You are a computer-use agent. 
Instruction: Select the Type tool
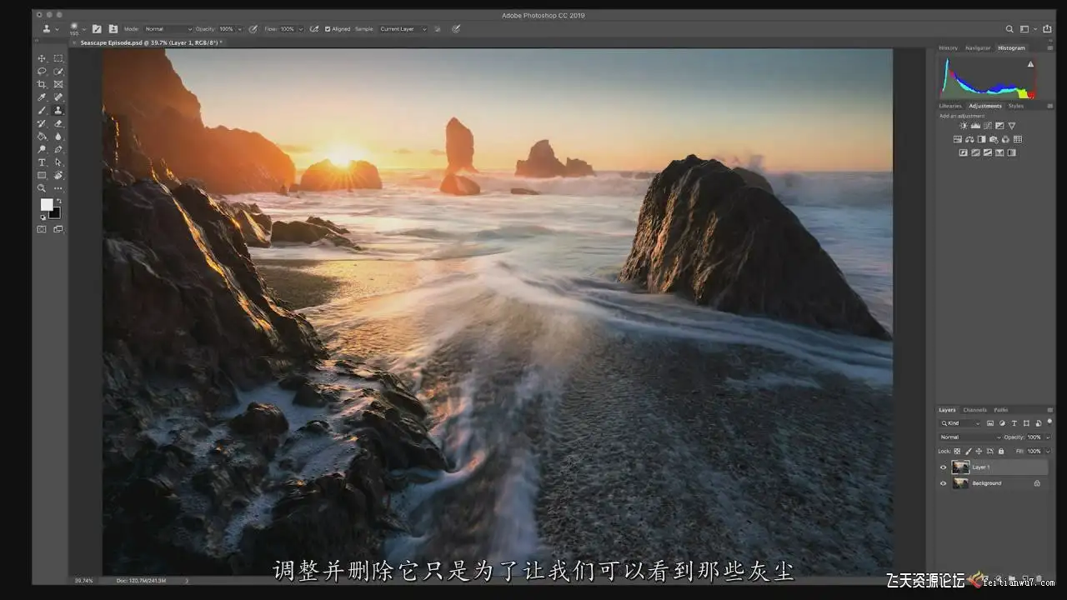[x=42, y=162]
